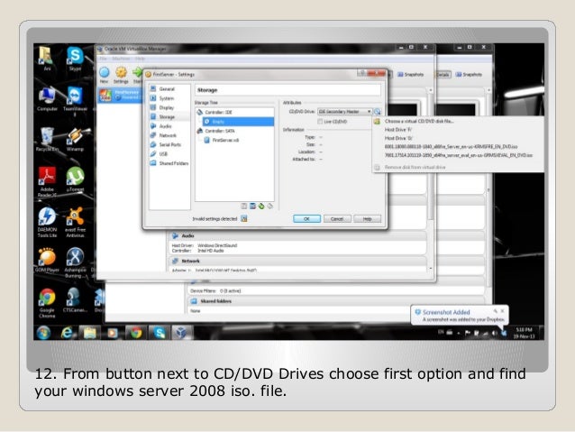Open the Windows Start orb
Screen dimensions: 575x432
tap(43, 333)
